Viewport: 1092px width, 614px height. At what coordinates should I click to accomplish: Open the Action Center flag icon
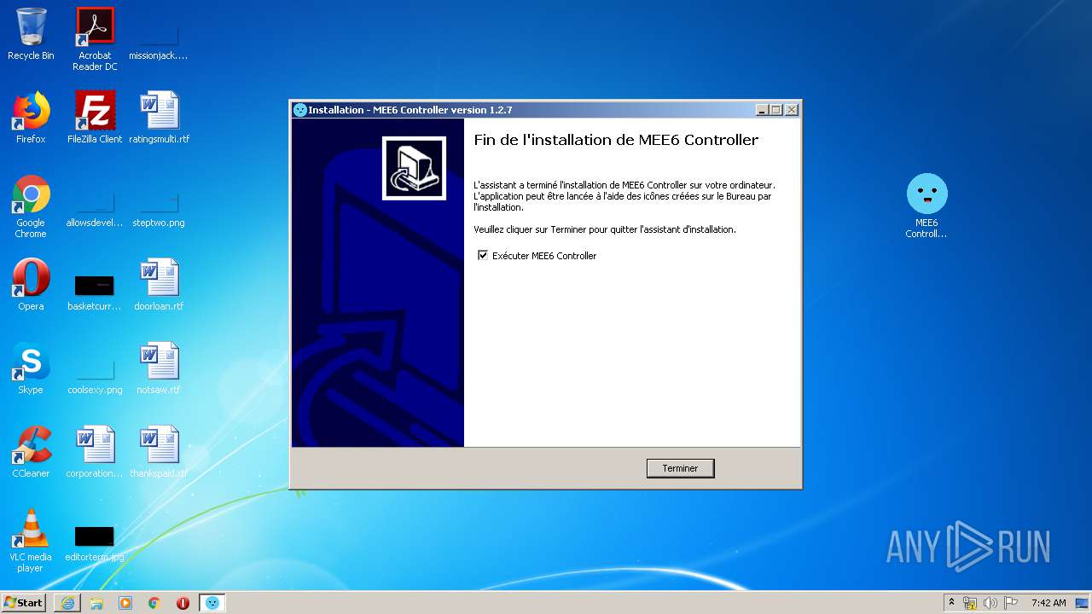(1011, 603)
